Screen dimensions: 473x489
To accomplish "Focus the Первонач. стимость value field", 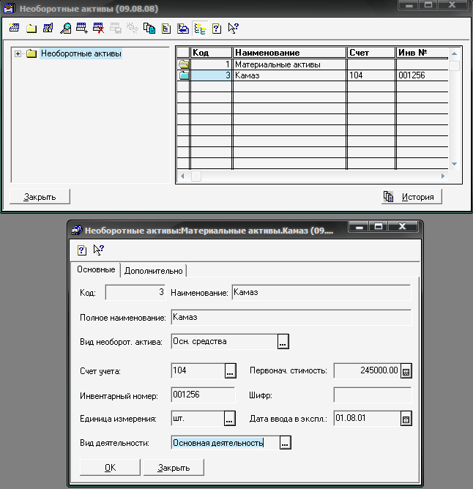I will pyautogui.click(x=367, y=371).
